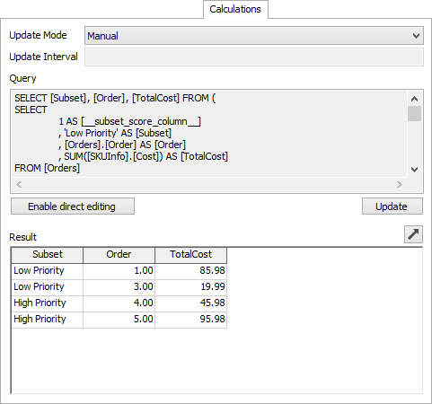The image size is (432, 404).
Task: Click the Order column header
Action: (119, 255)
